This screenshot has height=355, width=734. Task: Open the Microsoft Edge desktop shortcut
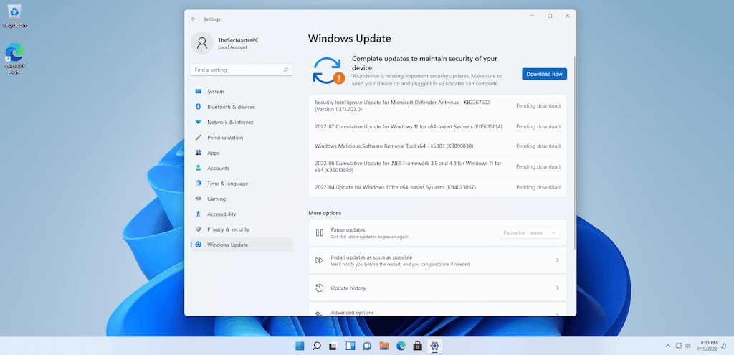(x=14, y=59)
